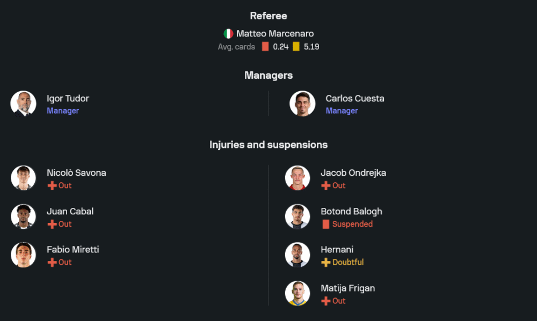Image resolution: width=537 pixels, height=321 pixels.
Task: Go to Botond Balogh's player page
Action: [x=351, y=212]
